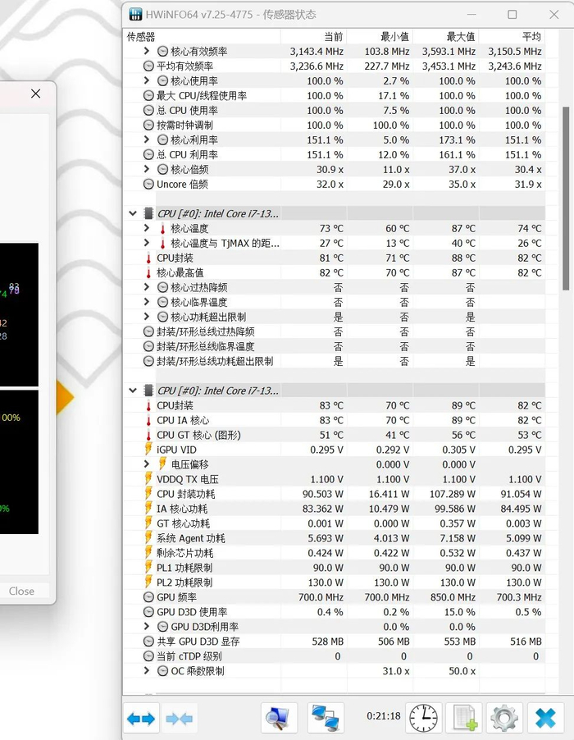Collapse the second CPU [#0] Intel Core i7 group
Image resolution: width=574 pixels, height=740 pixels.
tap(133, 391)
